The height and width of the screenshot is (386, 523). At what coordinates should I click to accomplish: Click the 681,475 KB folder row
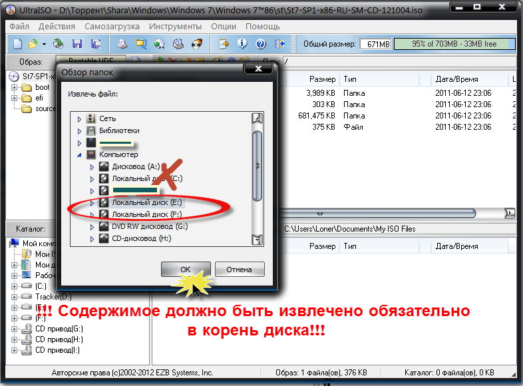tap(399, 116)
